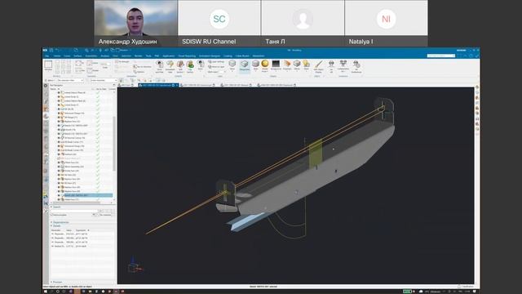Image resolution: width=522 pixels, height=294 pixels.
Task: Select Александр Худошин video thumbnail
Action: (136, 23)
